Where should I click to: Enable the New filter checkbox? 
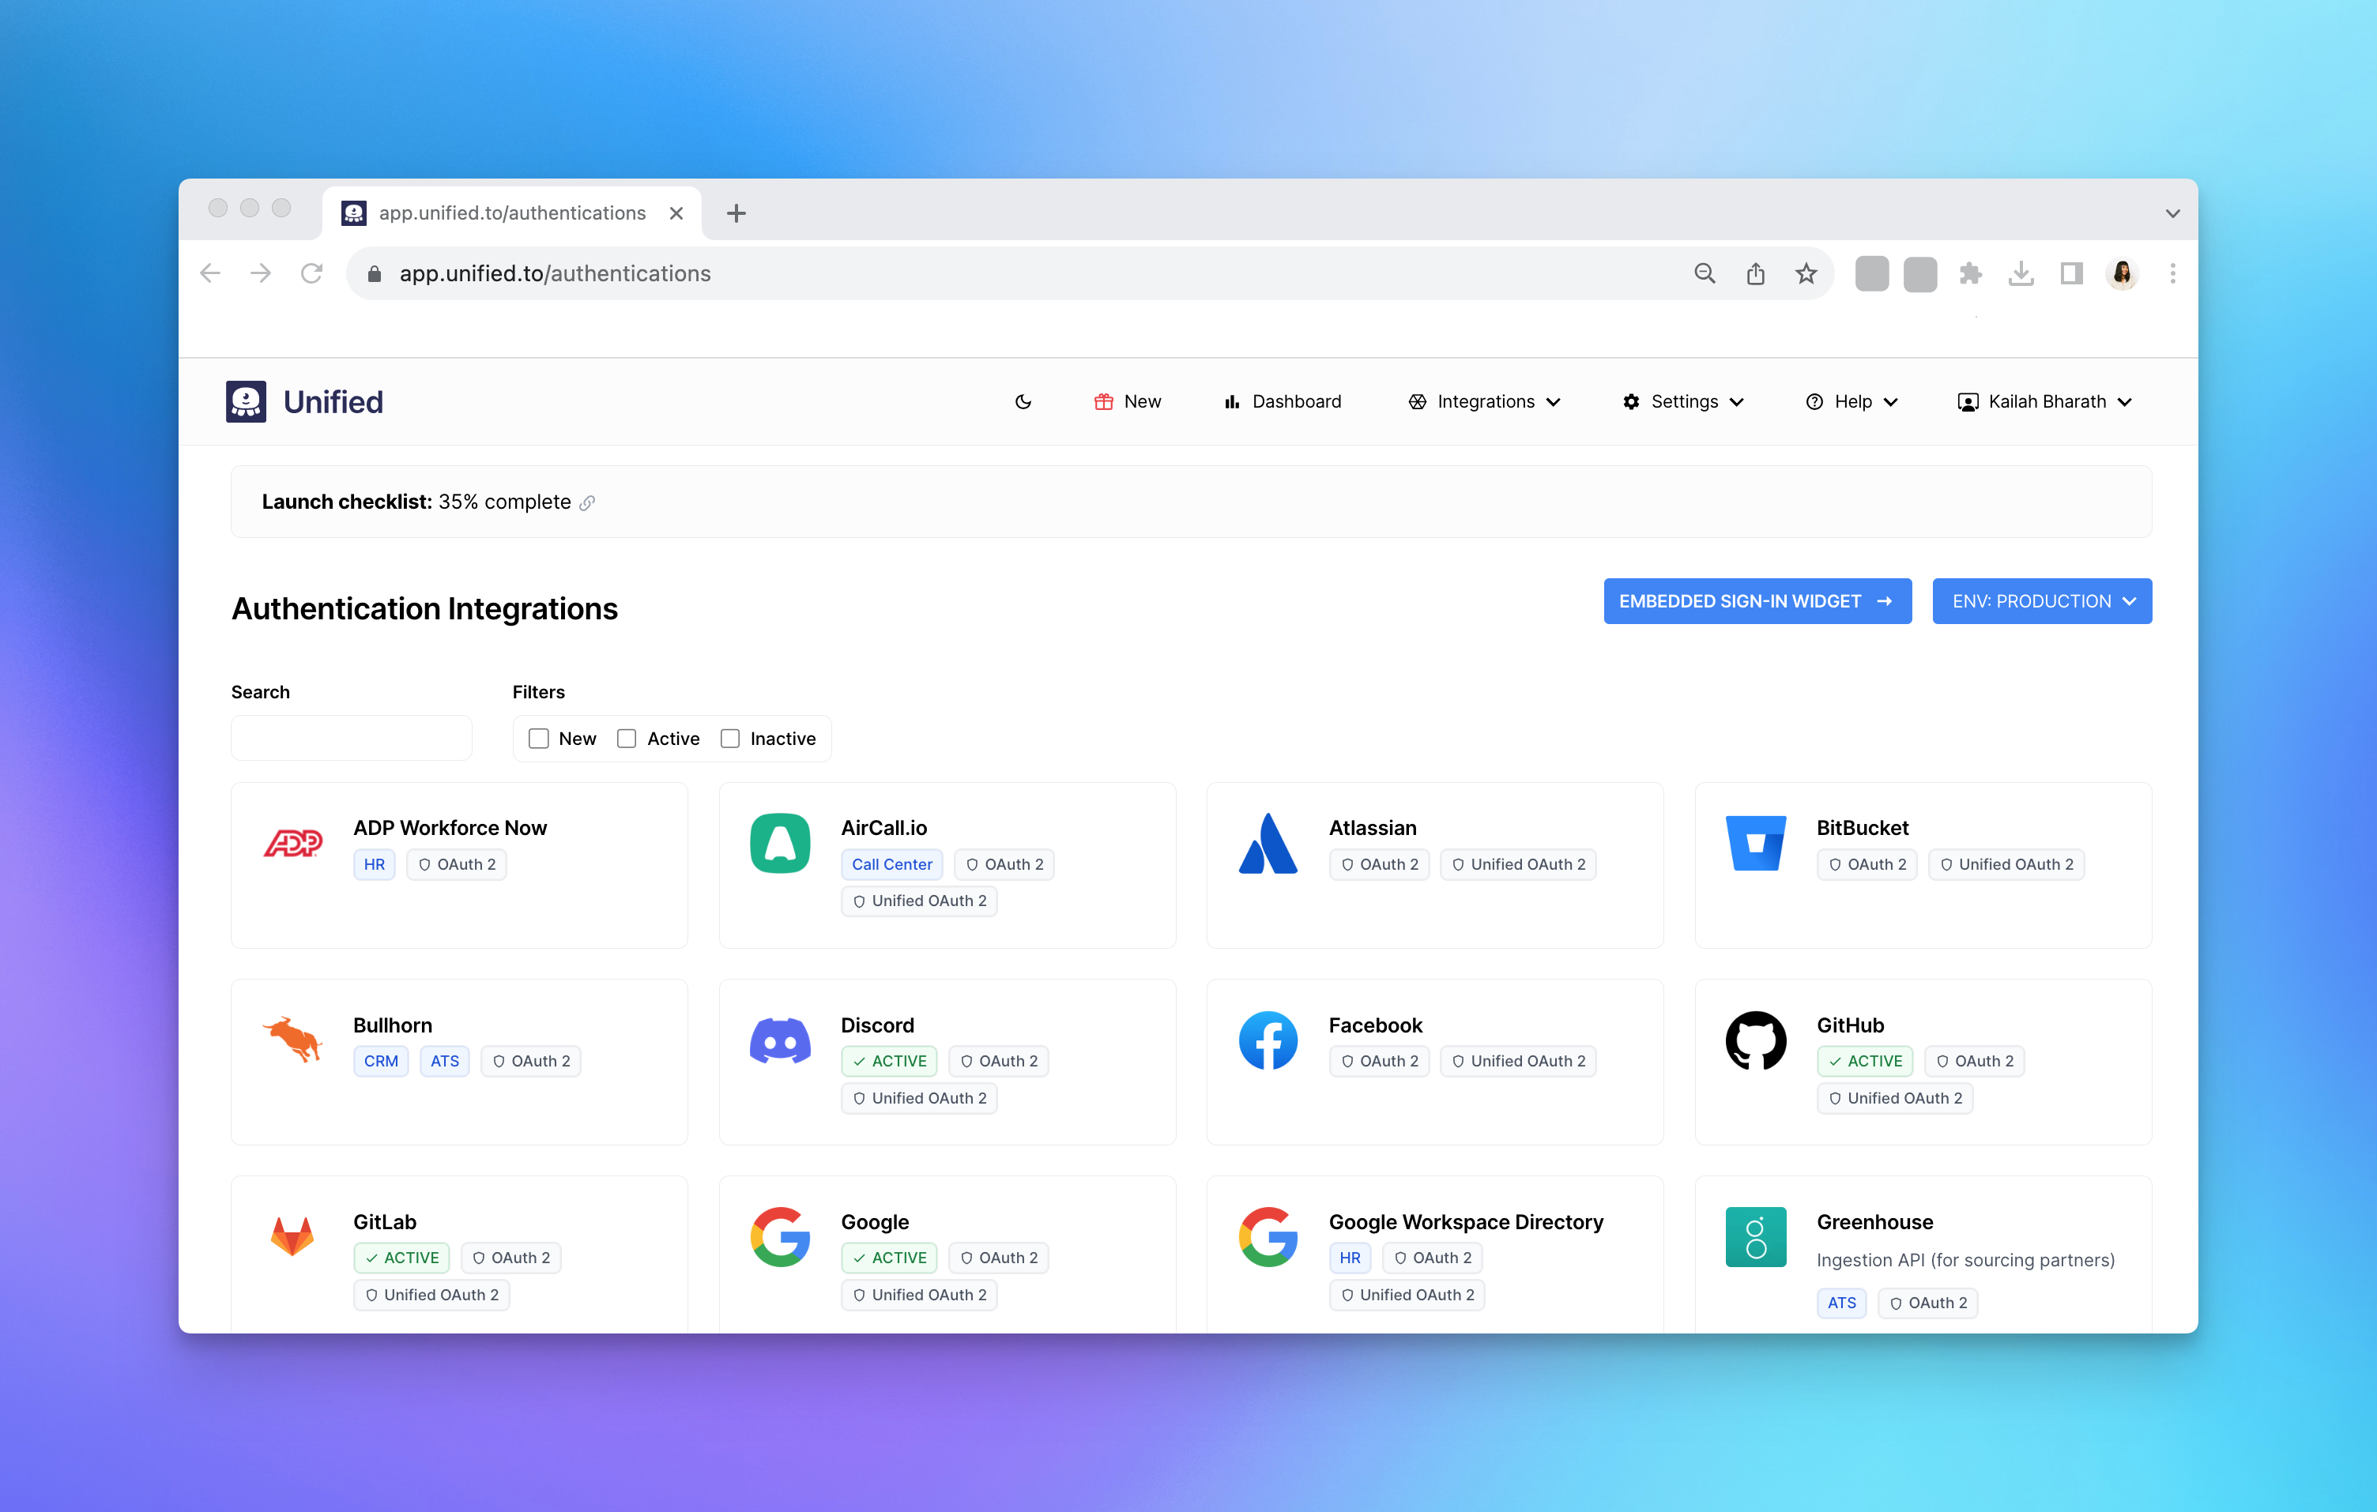tap(538, 739)
